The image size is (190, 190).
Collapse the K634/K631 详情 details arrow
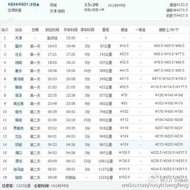[38, 5]
